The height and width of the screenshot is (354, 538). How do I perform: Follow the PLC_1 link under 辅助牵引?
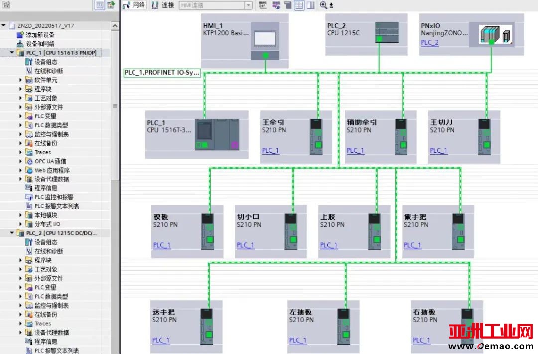[x=356, y=150]
